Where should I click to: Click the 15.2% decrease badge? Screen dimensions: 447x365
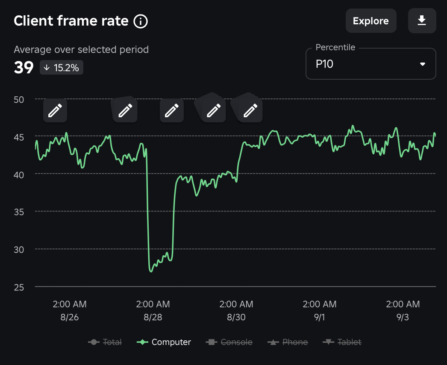coord(61,67)
